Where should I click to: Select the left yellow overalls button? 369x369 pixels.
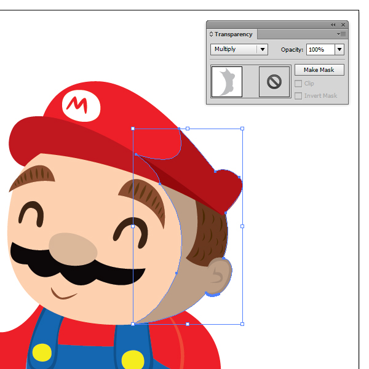41,353
